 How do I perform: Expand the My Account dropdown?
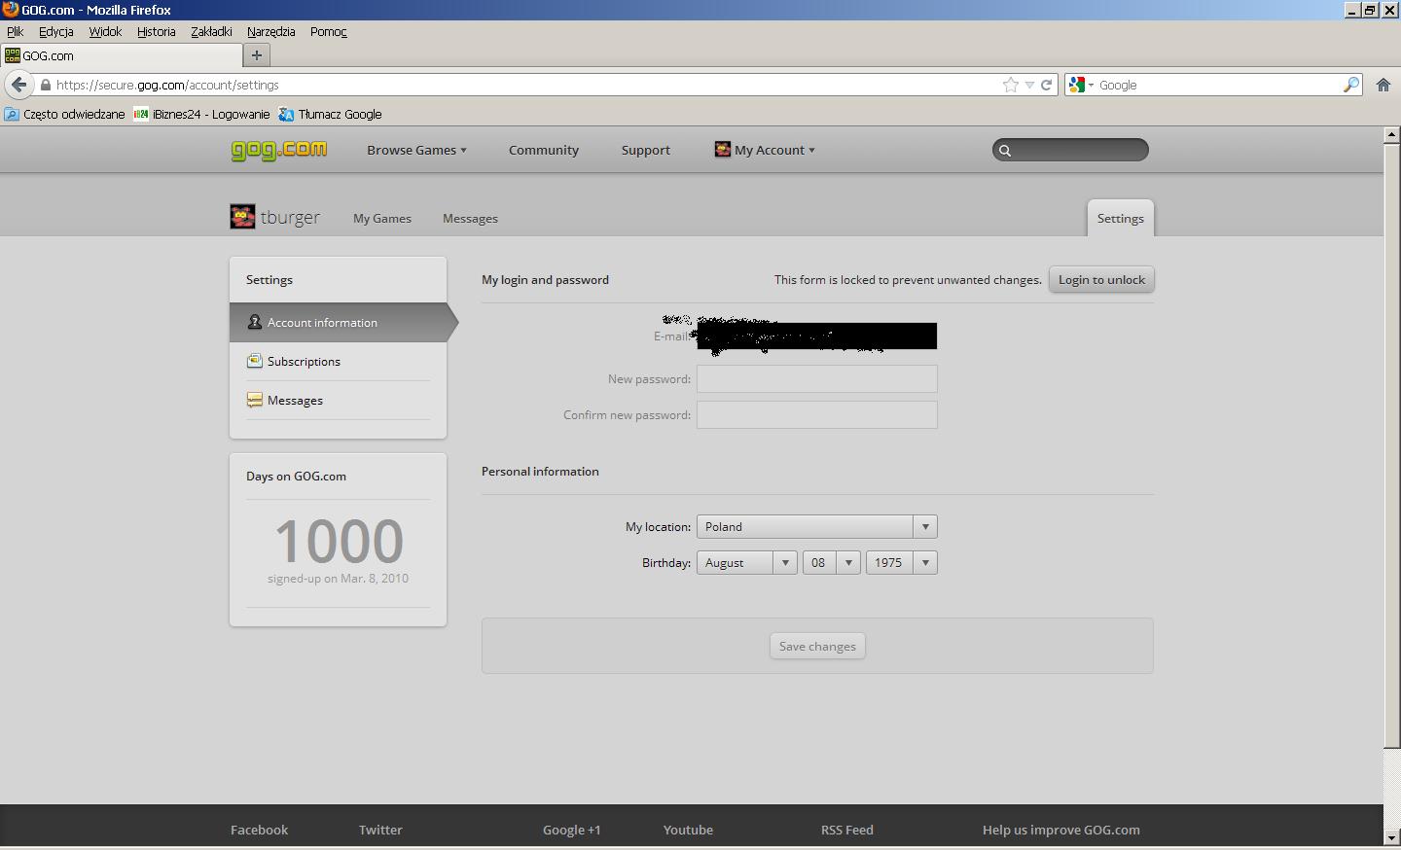(x=765, y=150)
